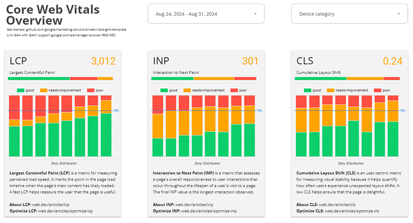Click orange "needs-improvement" swatch in LCP legend

(x=44, y=90)
